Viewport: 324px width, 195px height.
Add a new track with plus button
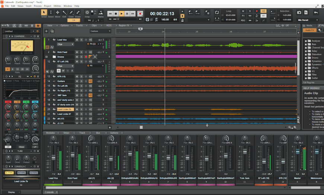coord(46,31)
